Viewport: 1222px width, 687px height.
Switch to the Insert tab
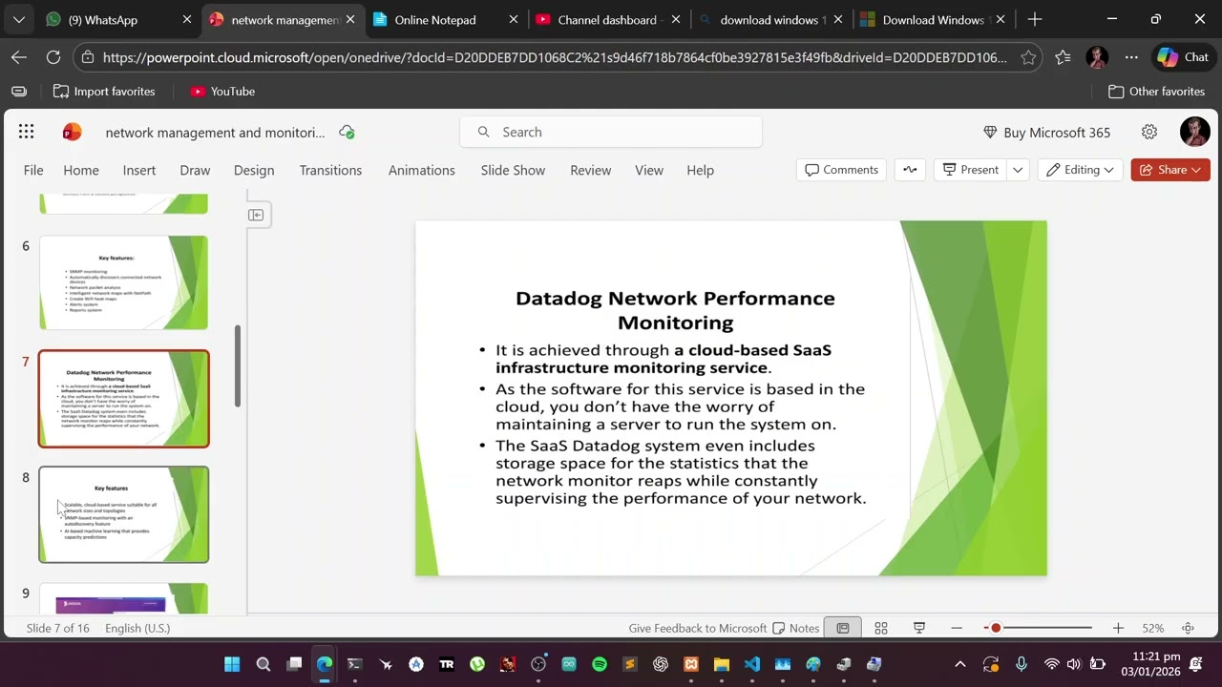click(139, 170)
